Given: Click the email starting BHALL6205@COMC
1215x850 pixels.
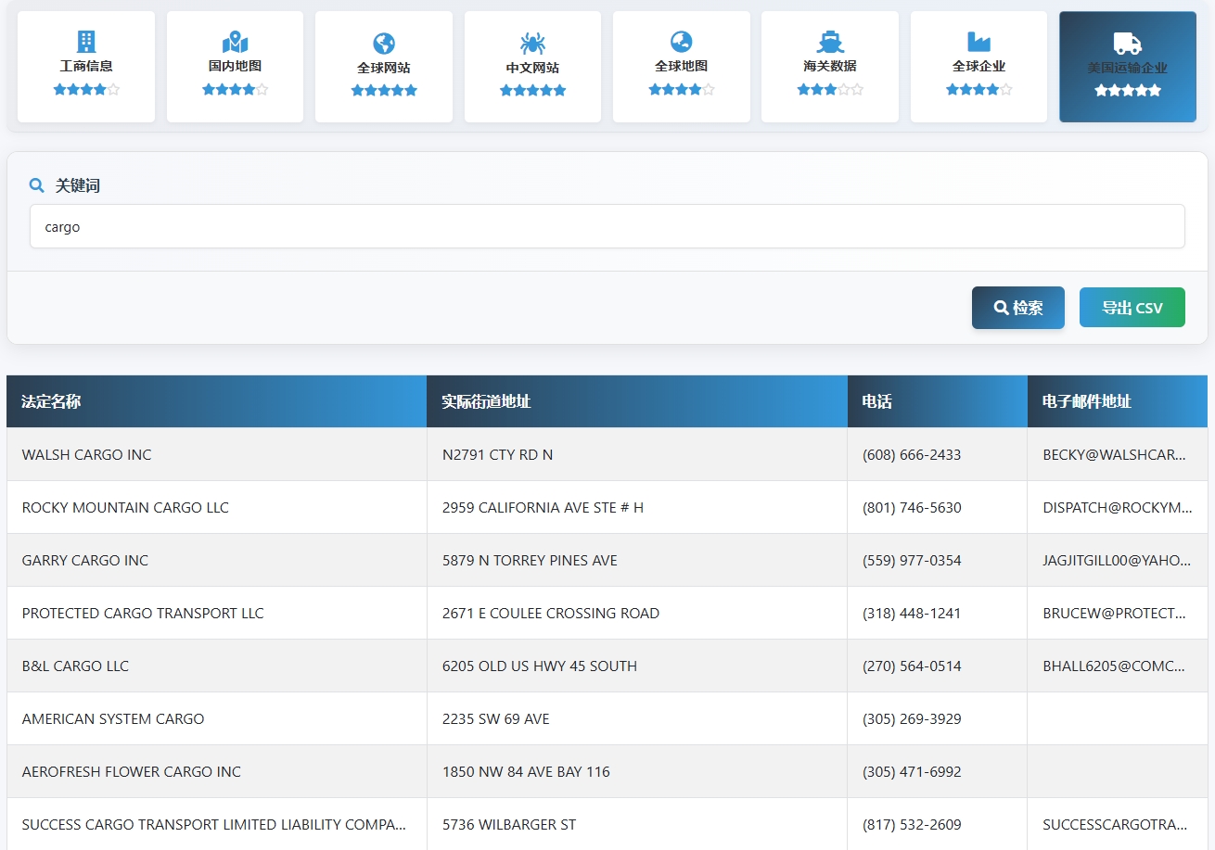Looking at the screenshot, I should [x=1114, y=666].
